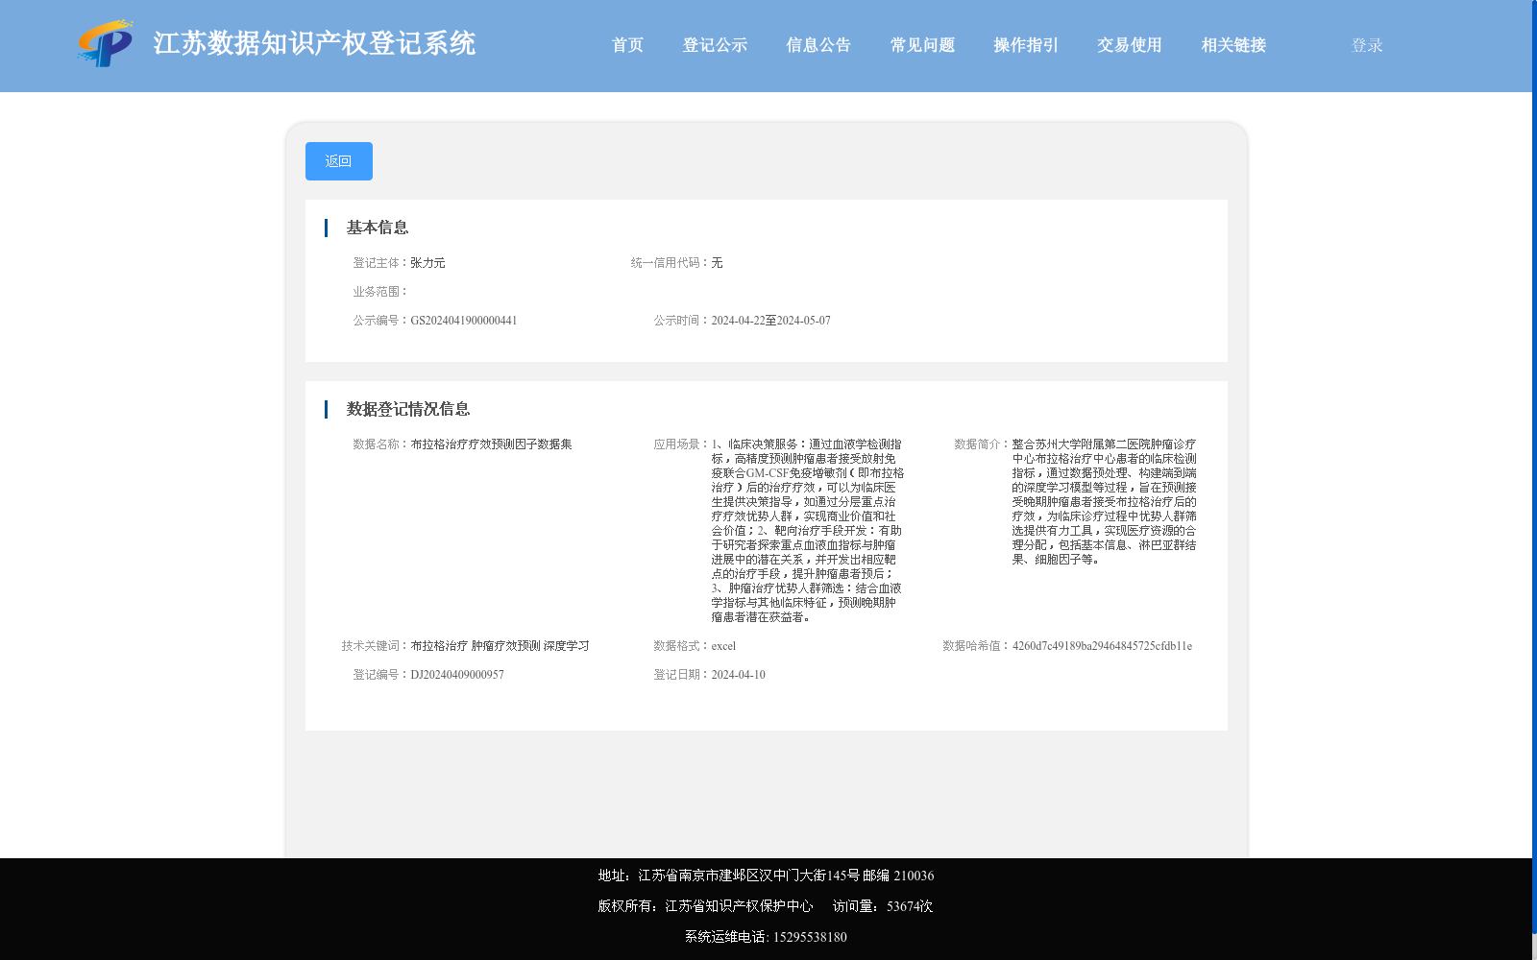1537x960 pixels.
Task: Select data format value excel
Action: point(723,646)
